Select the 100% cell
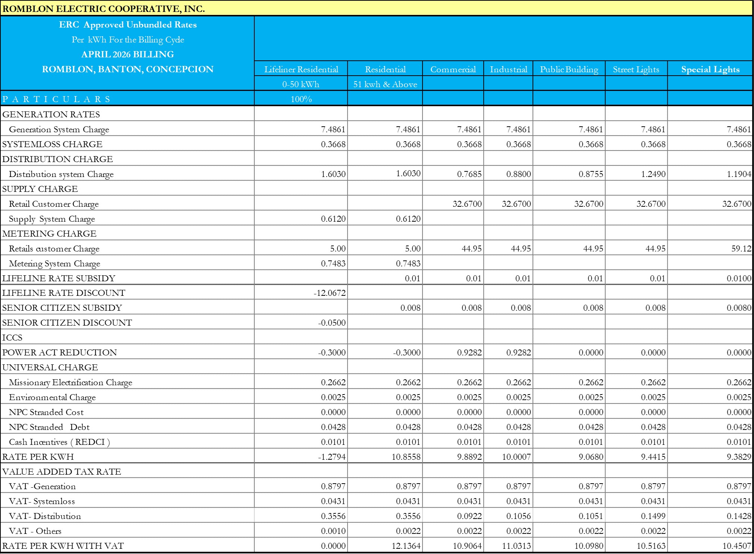Image resolution: width=754 pixels, height=554 pixels. point(301,99)
